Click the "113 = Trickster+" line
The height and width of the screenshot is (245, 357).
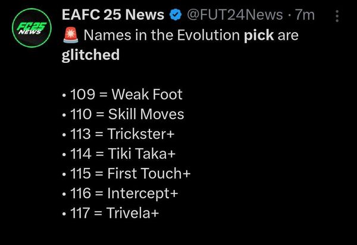(x=118, y=133)
